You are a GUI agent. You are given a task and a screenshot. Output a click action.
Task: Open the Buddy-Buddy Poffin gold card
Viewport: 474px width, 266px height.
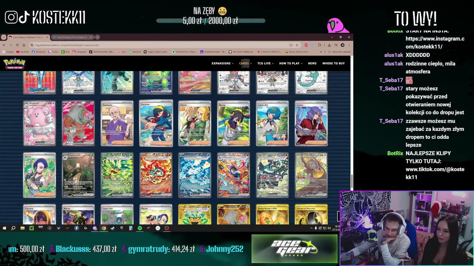(273, 215)
